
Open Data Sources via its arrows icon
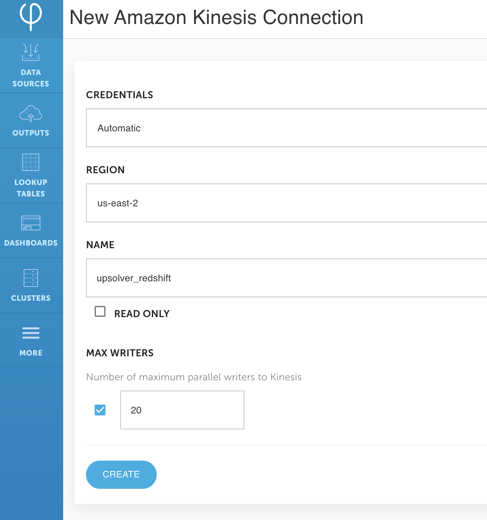point(31,52)
